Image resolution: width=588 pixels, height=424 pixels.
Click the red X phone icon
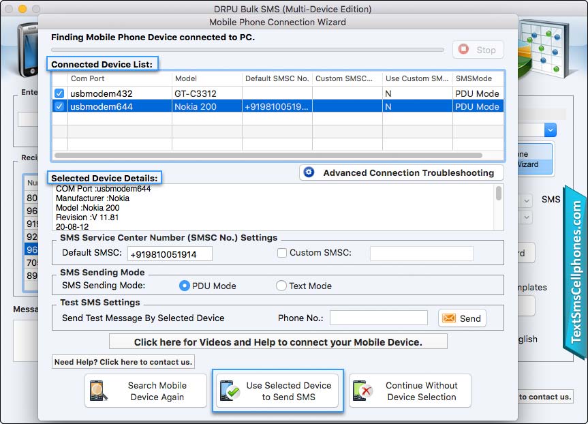coord(362,391)
